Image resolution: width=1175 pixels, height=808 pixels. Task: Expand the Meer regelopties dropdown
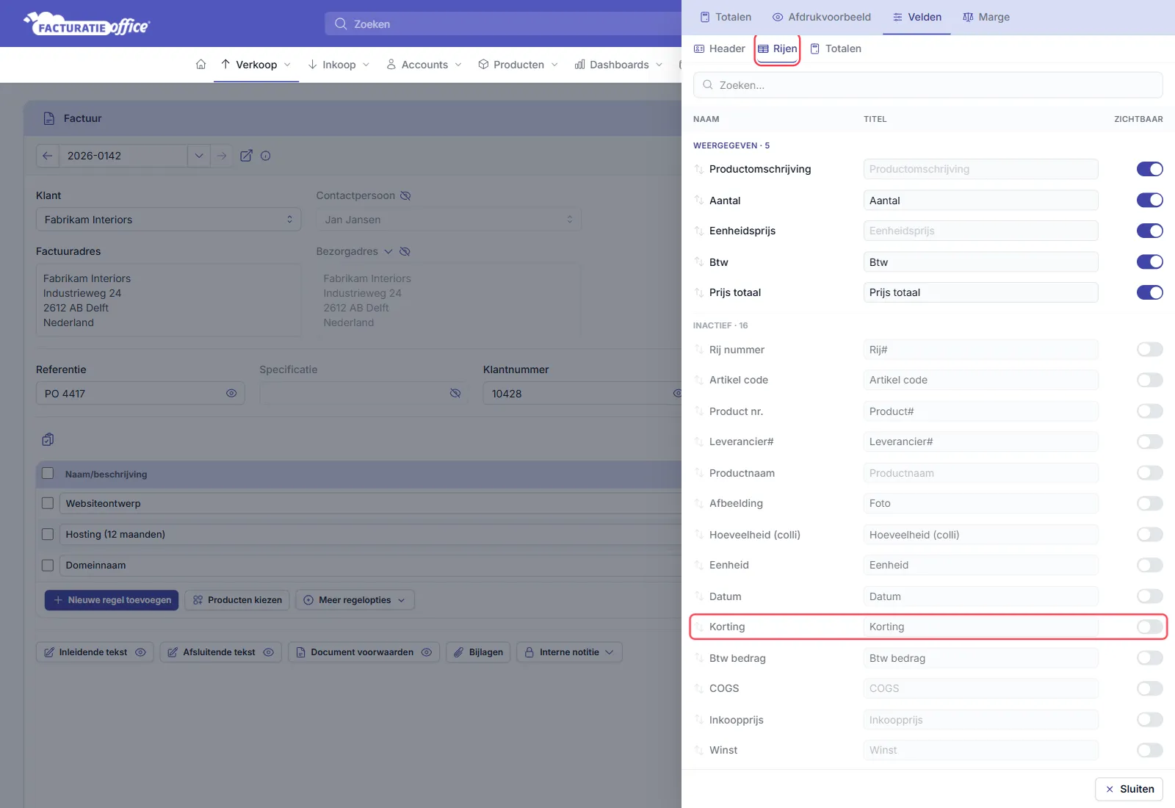point(355,600)
